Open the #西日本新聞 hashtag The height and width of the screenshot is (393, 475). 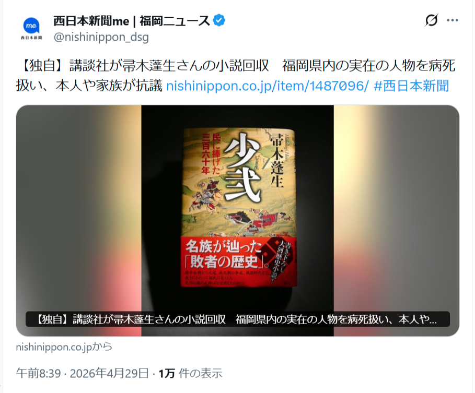point(411,86)
